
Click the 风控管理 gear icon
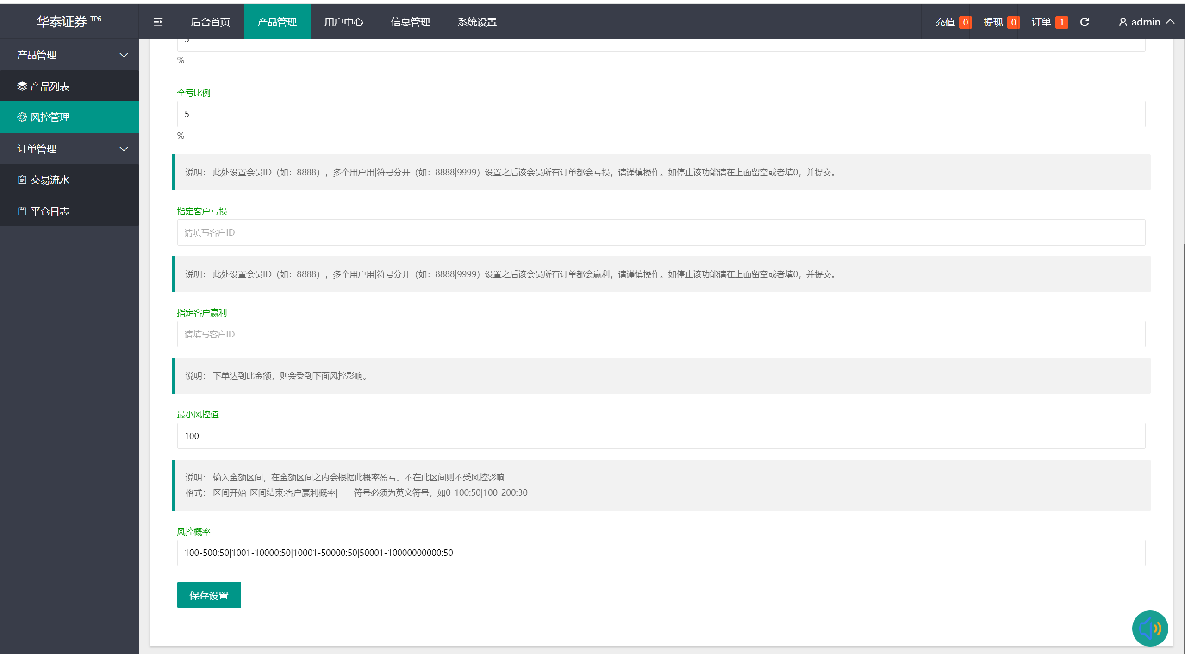22,117
